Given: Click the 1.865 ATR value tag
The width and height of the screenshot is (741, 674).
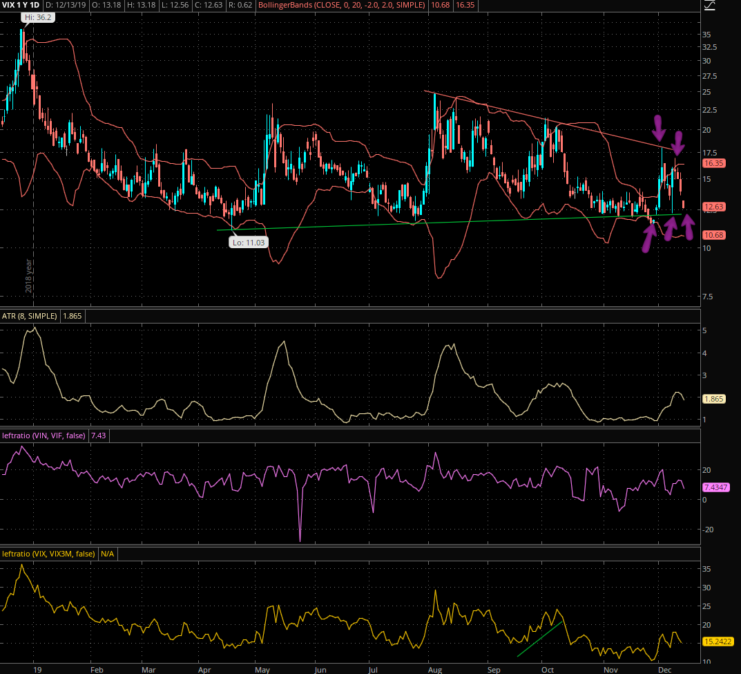Looking at the screenshot, I should click(x=714, y=399).
